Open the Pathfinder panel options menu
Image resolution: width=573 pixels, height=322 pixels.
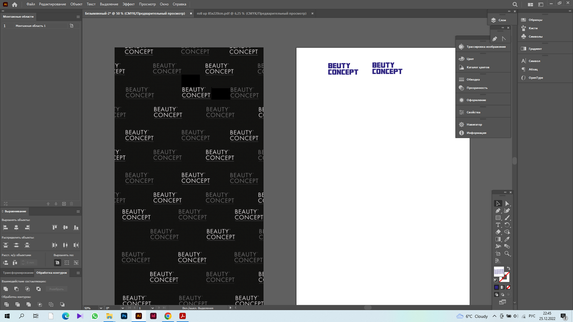click(78, 273)
